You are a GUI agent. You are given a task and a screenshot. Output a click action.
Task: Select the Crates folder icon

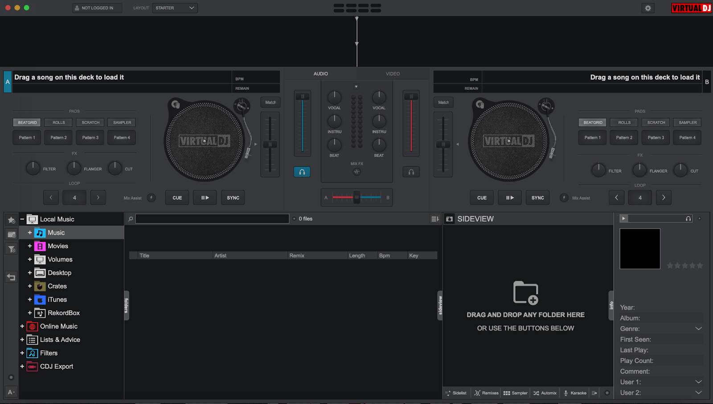[x=40, y=286]
